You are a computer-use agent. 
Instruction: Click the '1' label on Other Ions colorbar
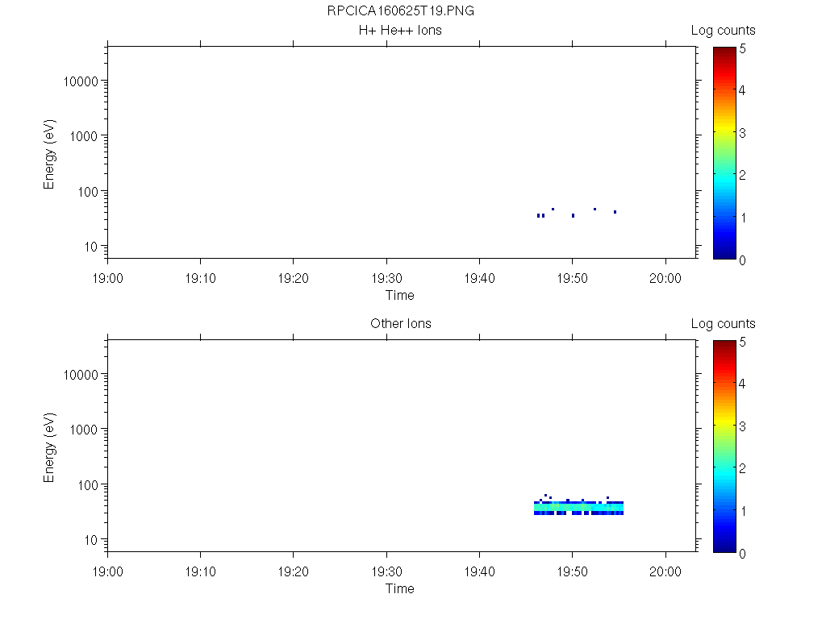(743, 510)
